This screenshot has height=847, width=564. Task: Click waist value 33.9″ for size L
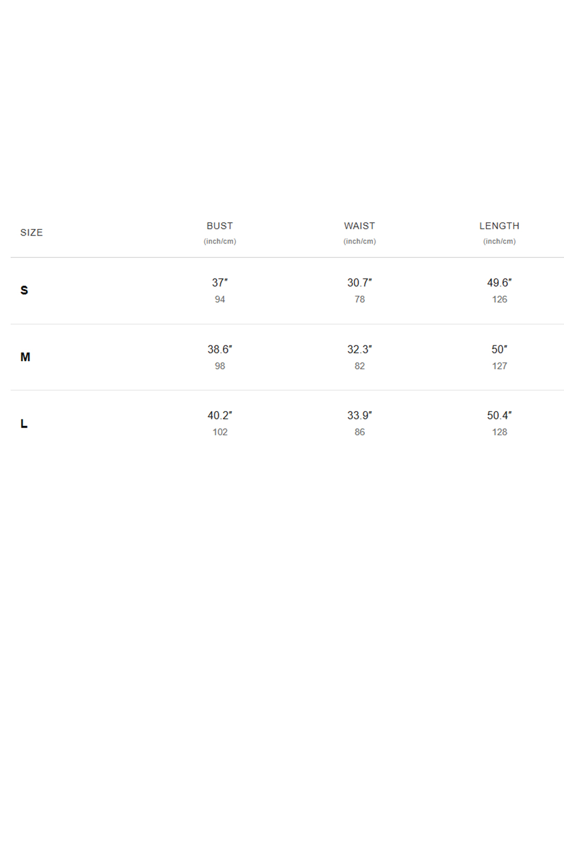360,415
